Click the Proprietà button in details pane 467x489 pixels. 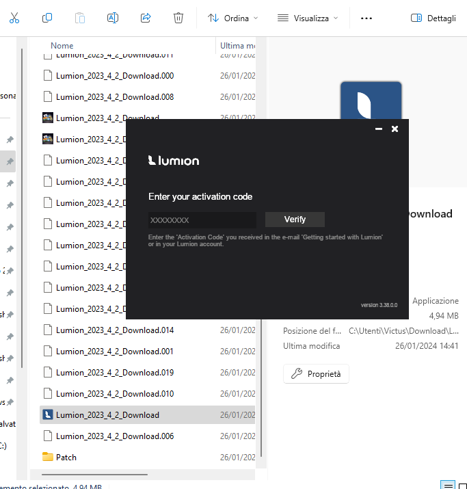click(316, 373)
